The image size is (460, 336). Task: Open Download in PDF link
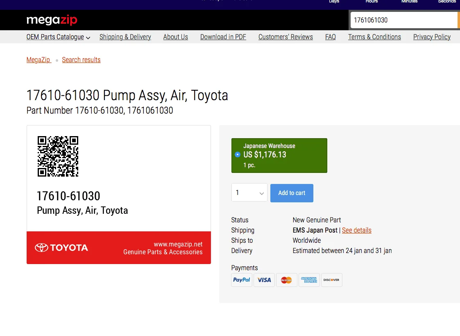pyautogui.click(x=223, y=37)
